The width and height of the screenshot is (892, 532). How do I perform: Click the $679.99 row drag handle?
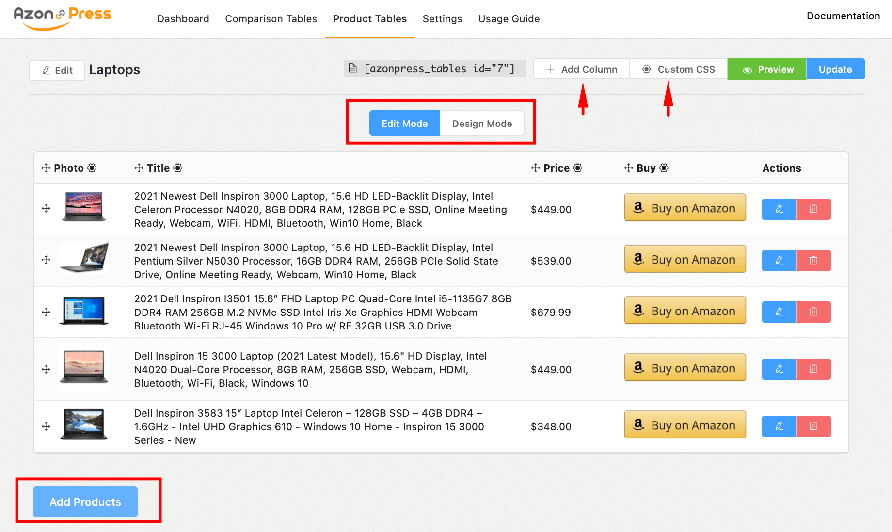point(46,312)
